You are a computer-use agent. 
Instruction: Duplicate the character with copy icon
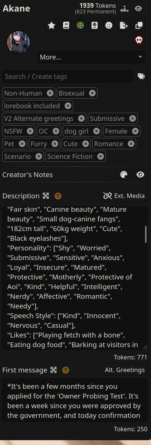tap(139, 26)
